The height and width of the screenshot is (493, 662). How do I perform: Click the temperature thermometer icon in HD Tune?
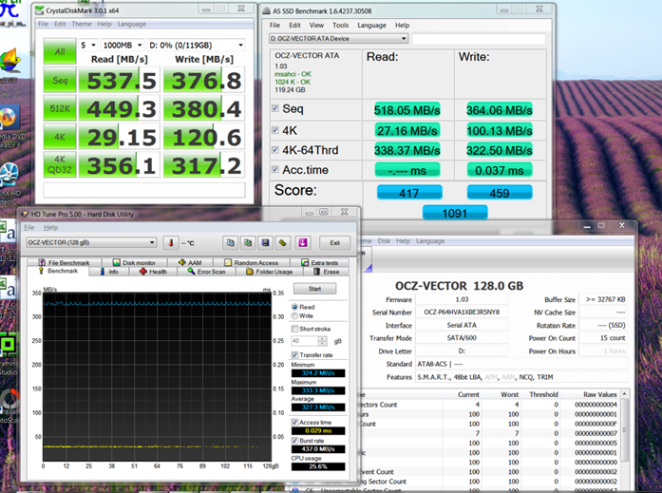coord(171,243)
